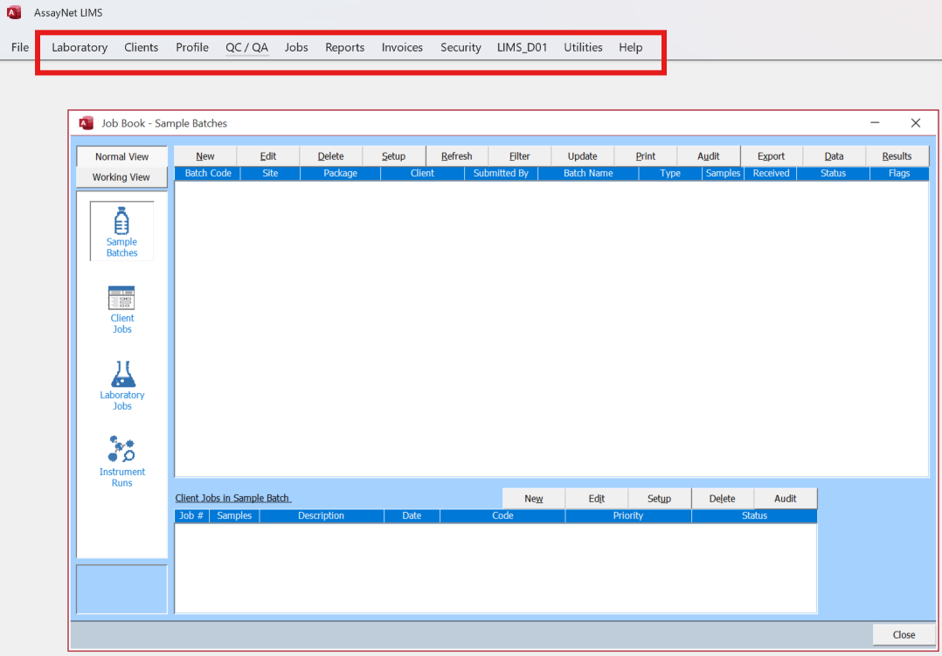The width and height of the screenshot is (942, 656).
Task: Click the Received column header
Action: tap(771, 173)
